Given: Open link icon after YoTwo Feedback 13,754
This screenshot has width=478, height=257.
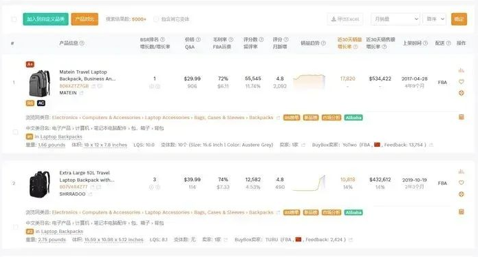Looking at the screenshot, I should pos(431,145).
